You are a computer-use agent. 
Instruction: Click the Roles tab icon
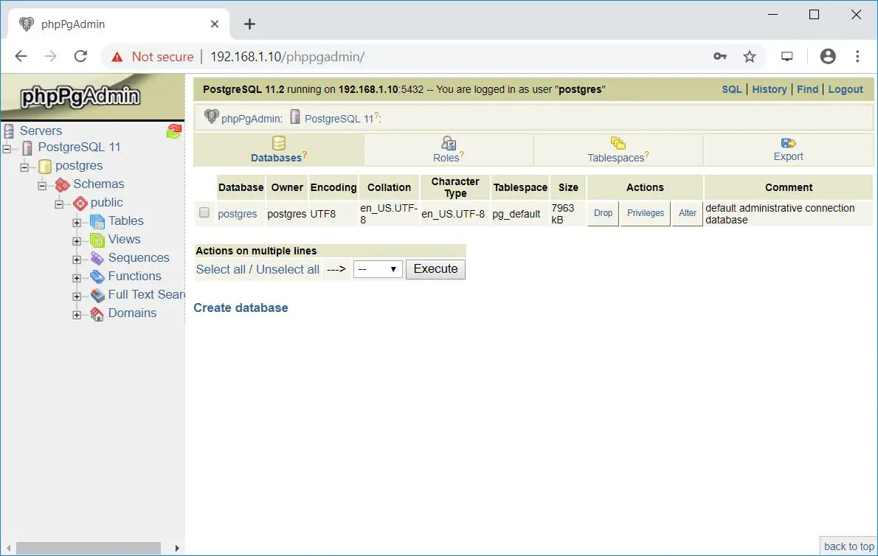449,143
